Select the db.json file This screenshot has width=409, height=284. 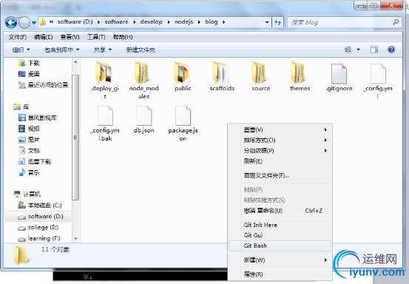tap(143, 119)
